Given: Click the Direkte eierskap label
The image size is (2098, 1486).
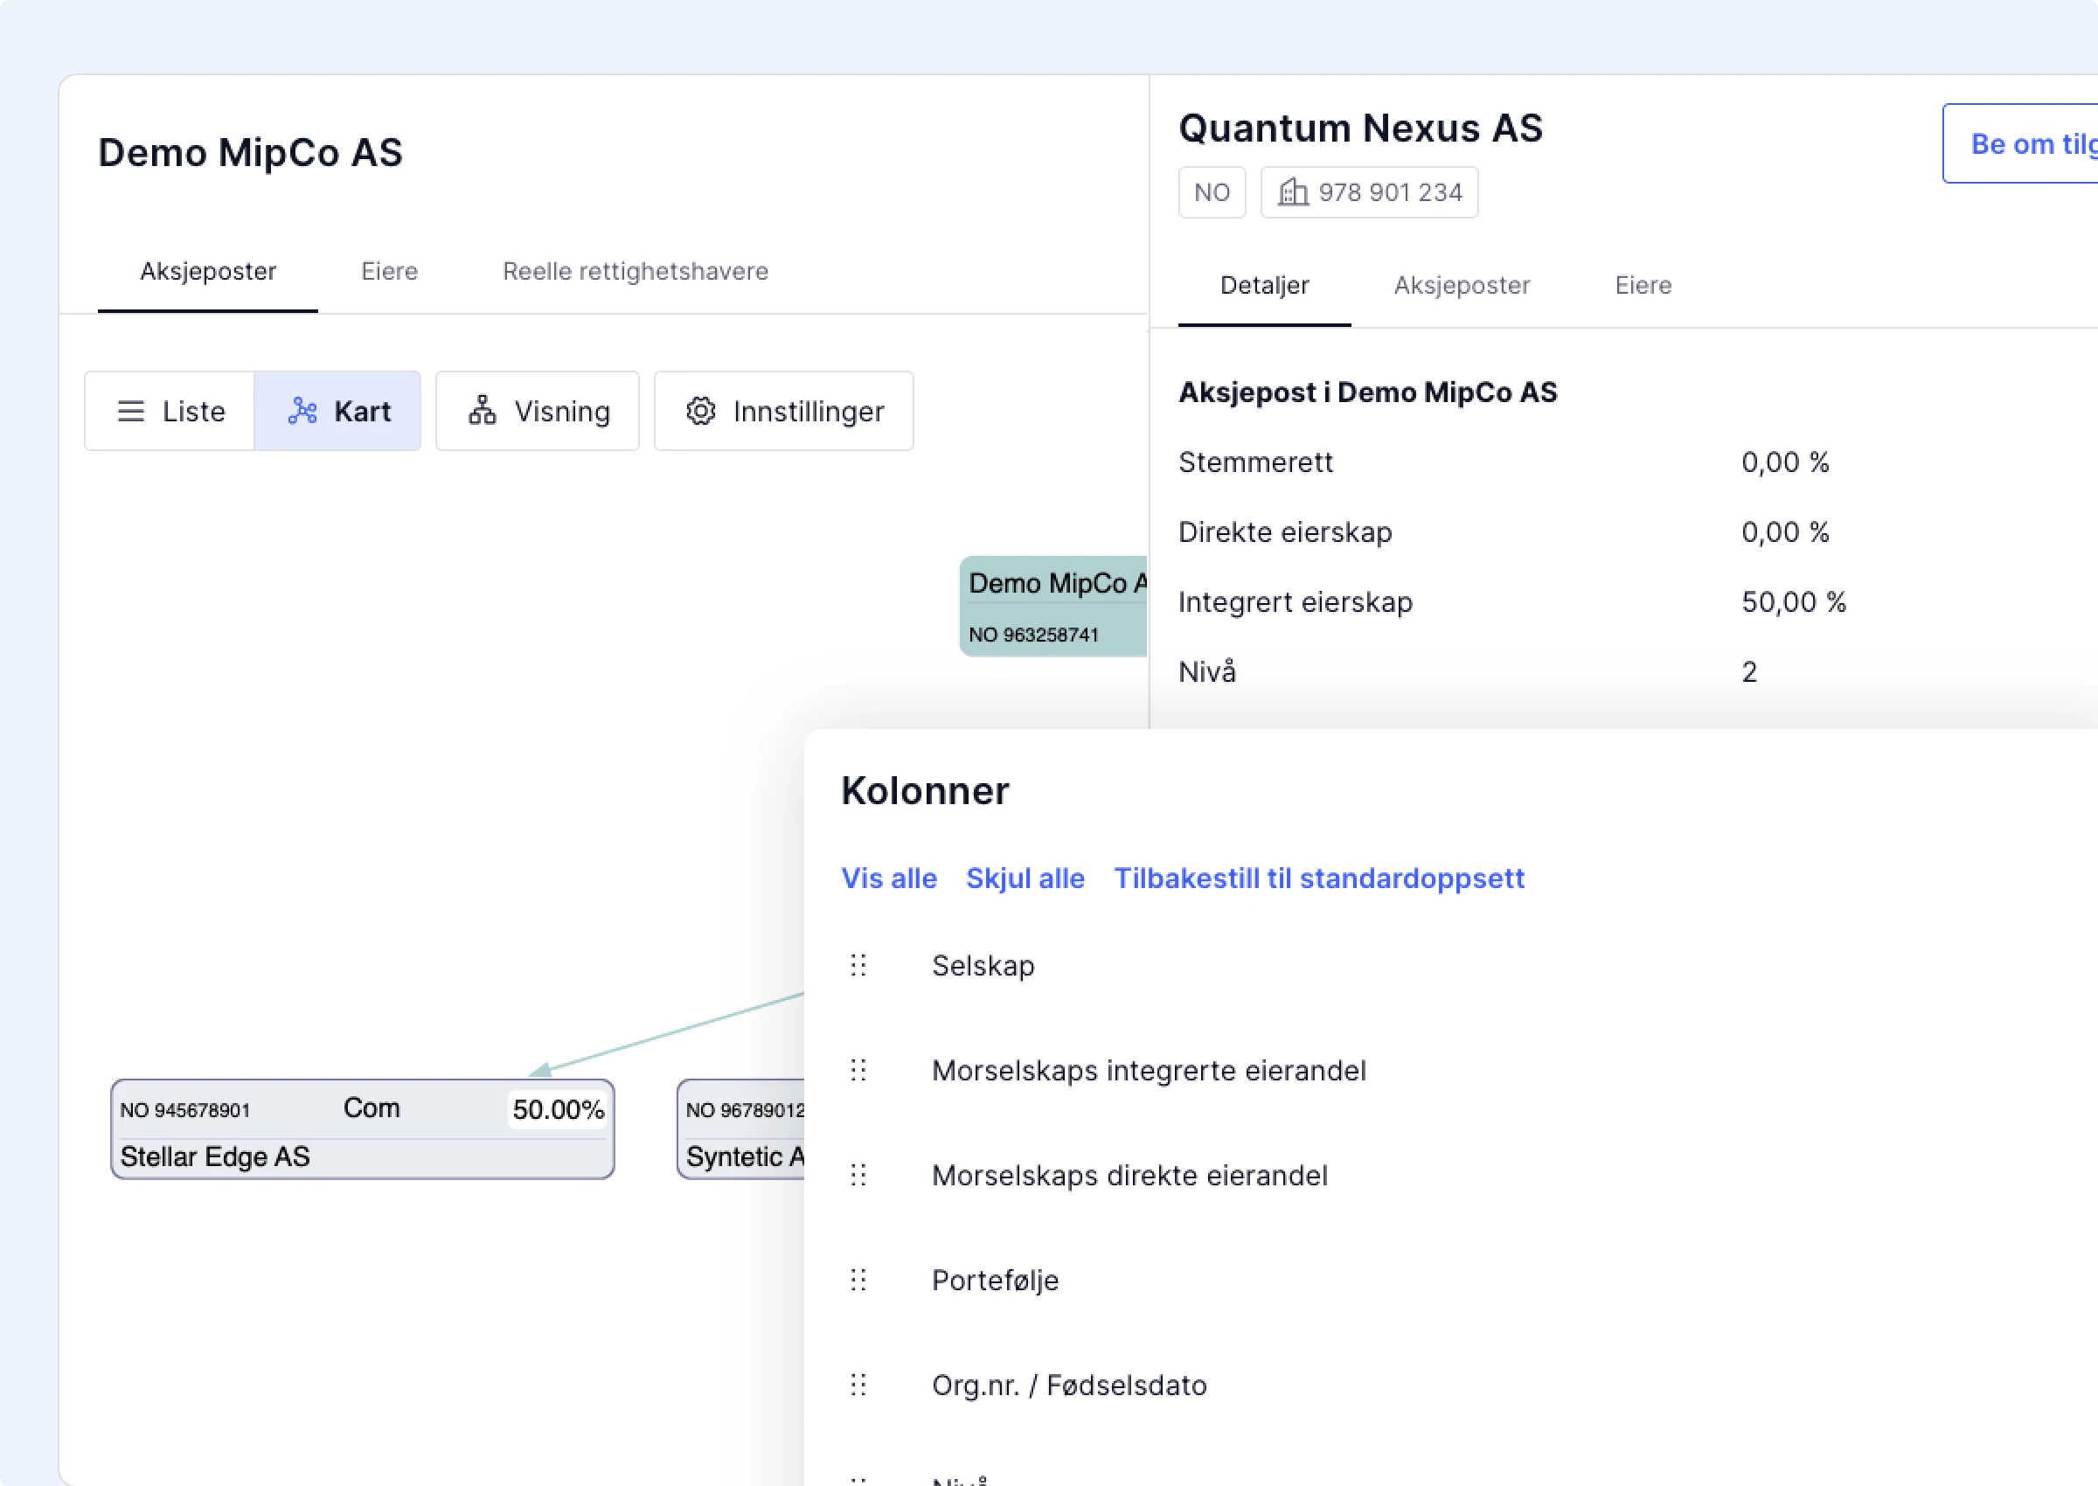Looking at the screenshot, I should (1286, 532).
